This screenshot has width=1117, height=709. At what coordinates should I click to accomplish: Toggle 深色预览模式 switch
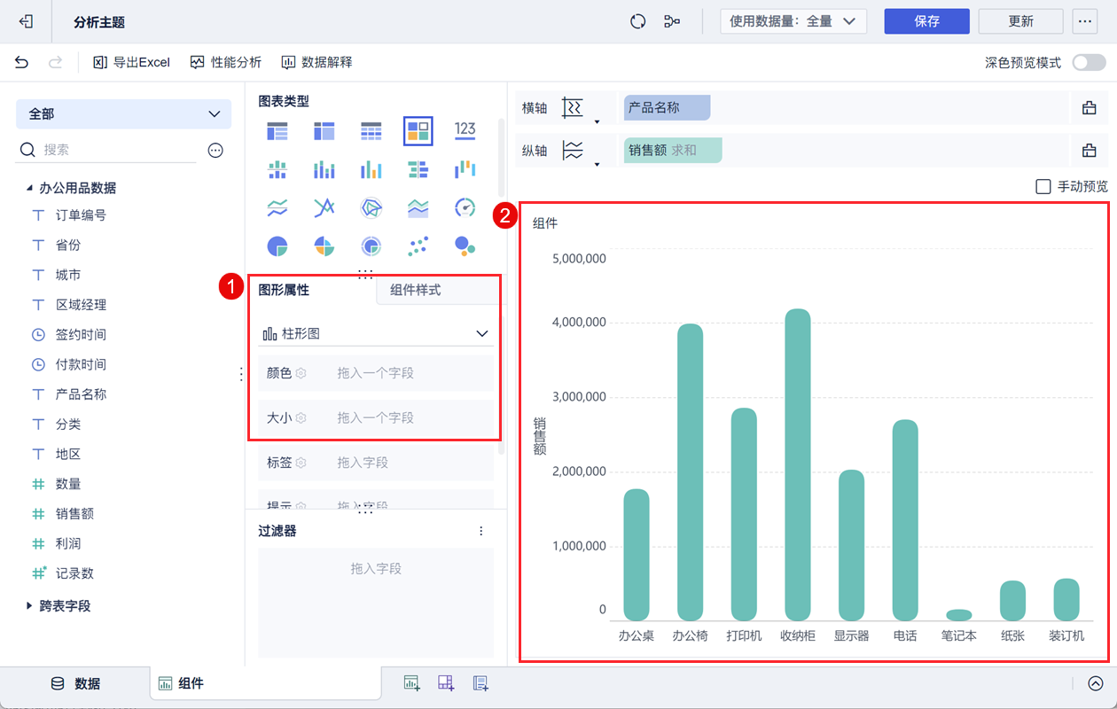click(x=1089, y=62)
